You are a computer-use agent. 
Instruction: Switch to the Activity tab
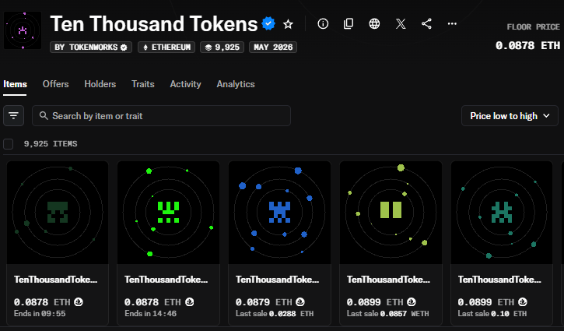185,84
